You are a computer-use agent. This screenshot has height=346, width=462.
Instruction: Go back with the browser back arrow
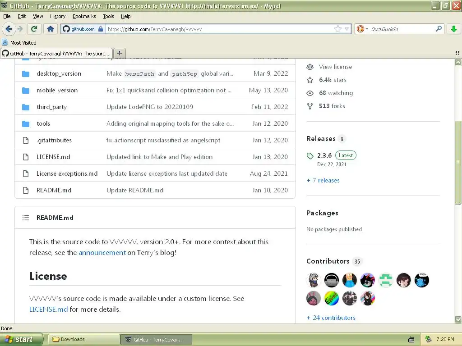pos(9,29)
